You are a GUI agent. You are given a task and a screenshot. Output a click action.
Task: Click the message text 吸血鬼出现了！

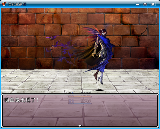pos(22,100)
